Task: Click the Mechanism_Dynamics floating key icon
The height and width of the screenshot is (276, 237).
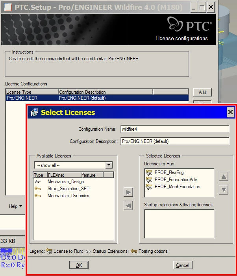Action: pyautogui.click(x=38, y=196)
